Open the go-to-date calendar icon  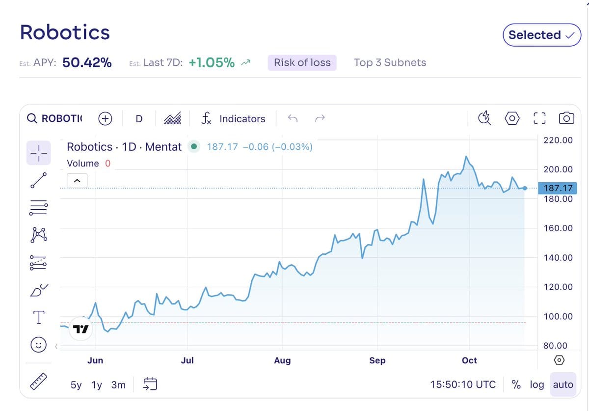[150, 384]
